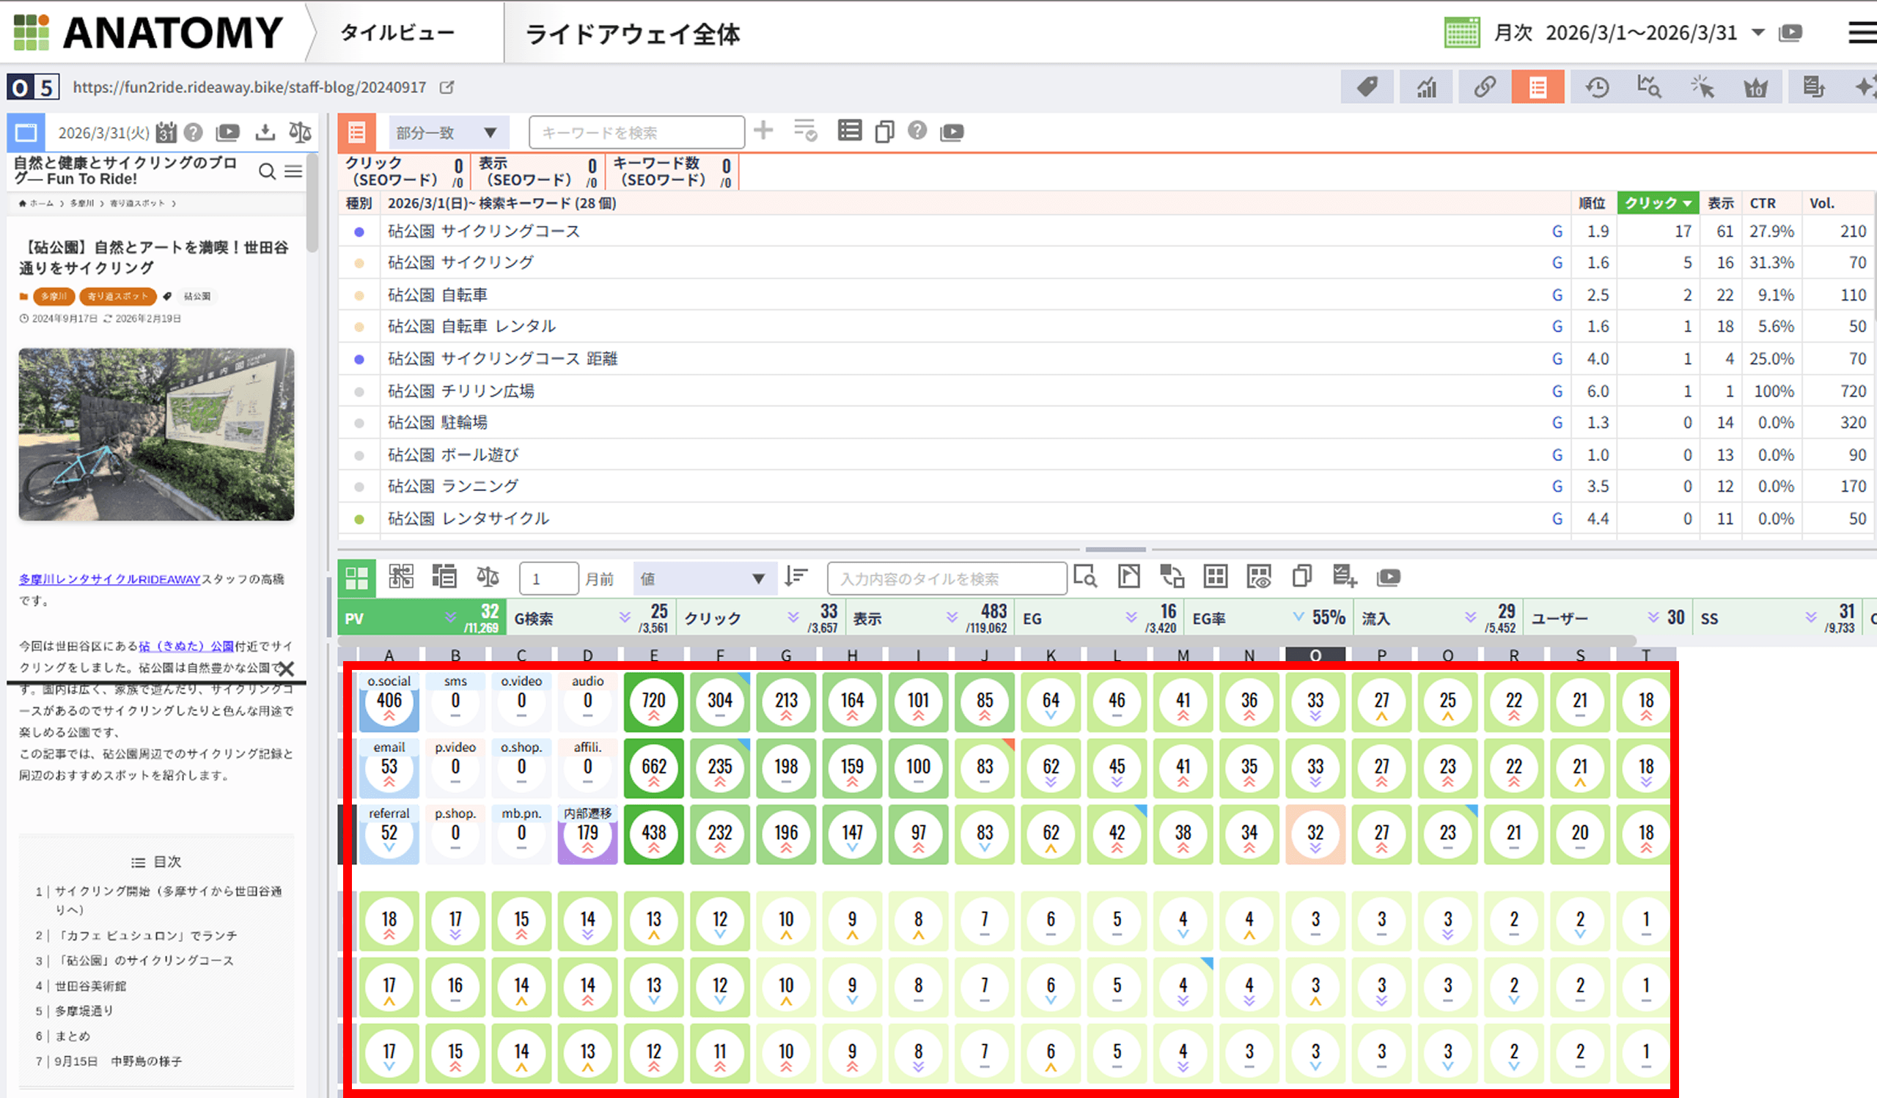Open the bar chart trend icon

[1425, 88]
